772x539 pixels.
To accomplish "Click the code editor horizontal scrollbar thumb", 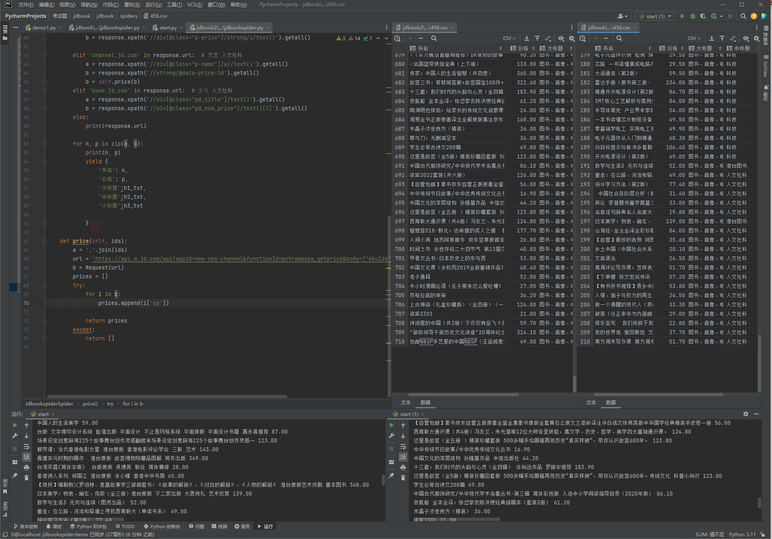I will pos(167,396).
